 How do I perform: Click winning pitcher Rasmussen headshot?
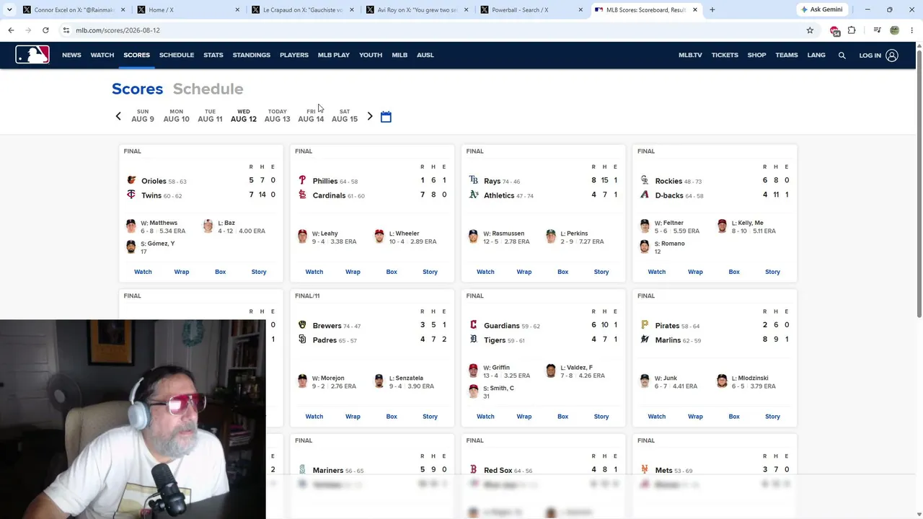(473, 237)
